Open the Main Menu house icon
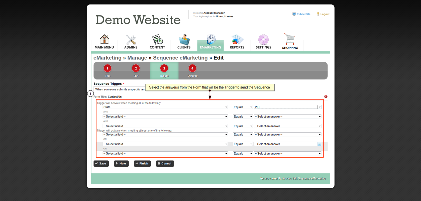 pyautogui.click(x=104, y=40)
